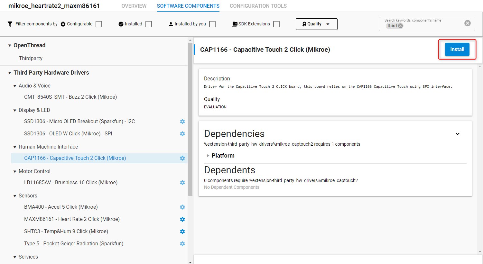Viewport: 483px width, 264px height.
Task: Select MAXM86161 - Heart Rate 2 Click (Mikroe)
Action: 72,219
